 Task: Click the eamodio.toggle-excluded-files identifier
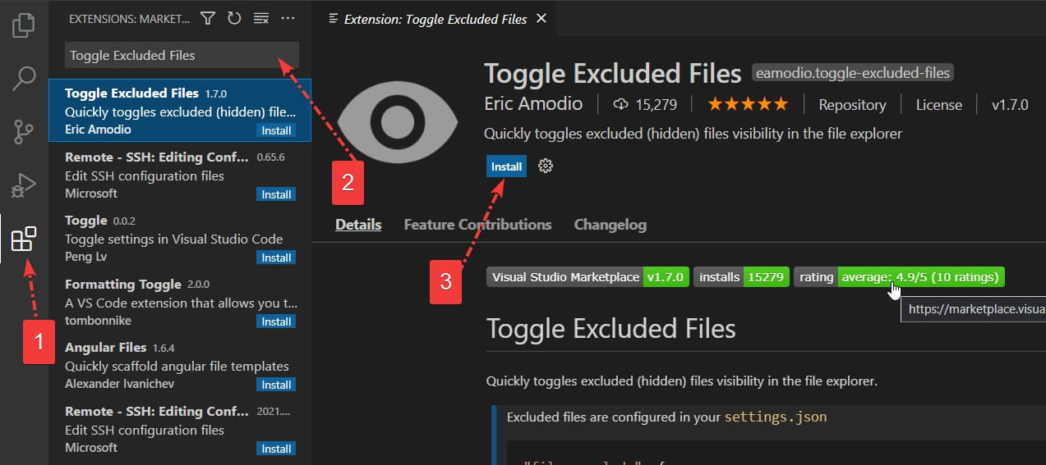[x=852, y=73]
